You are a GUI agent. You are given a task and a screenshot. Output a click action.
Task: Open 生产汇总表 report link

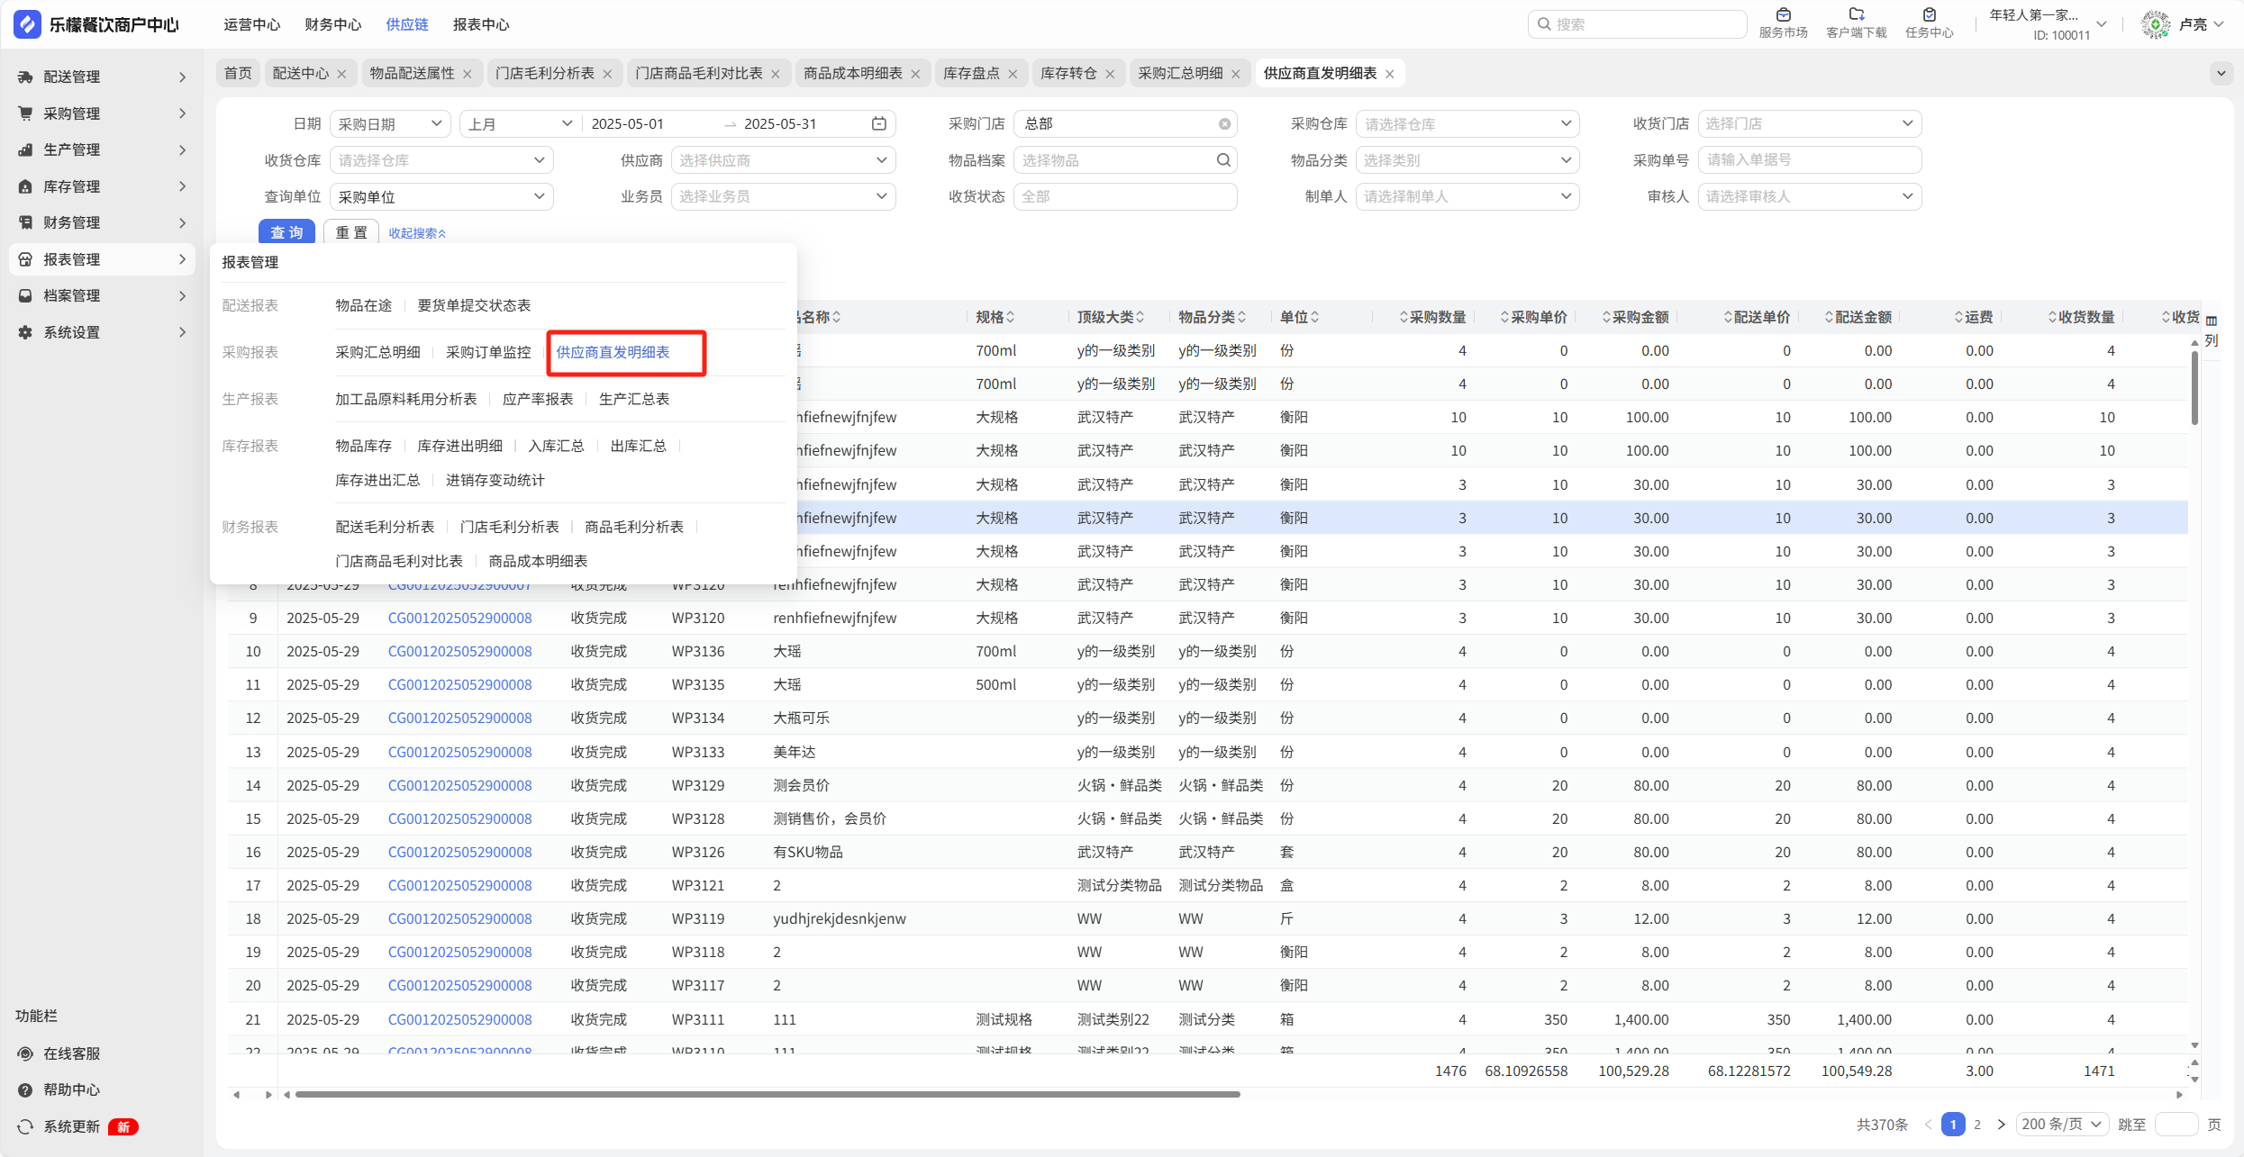click(634, 399)
